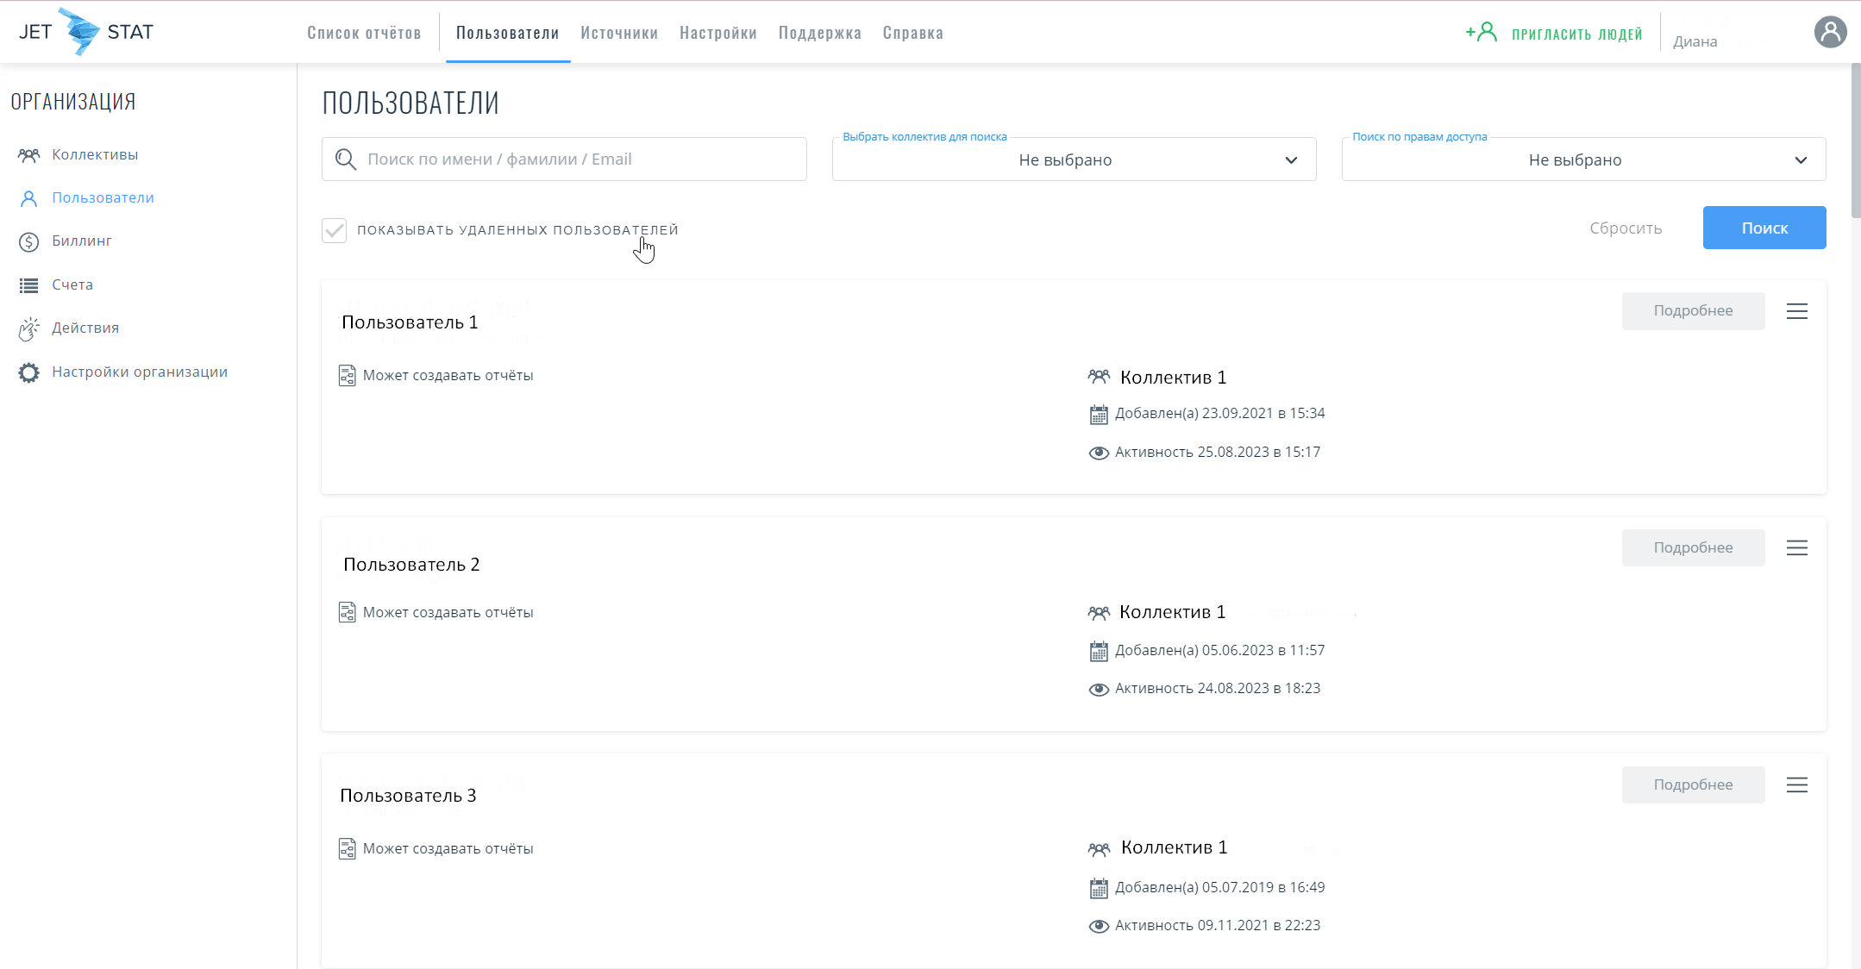Open the hamburger menu for Пользователь 2

1796,548
